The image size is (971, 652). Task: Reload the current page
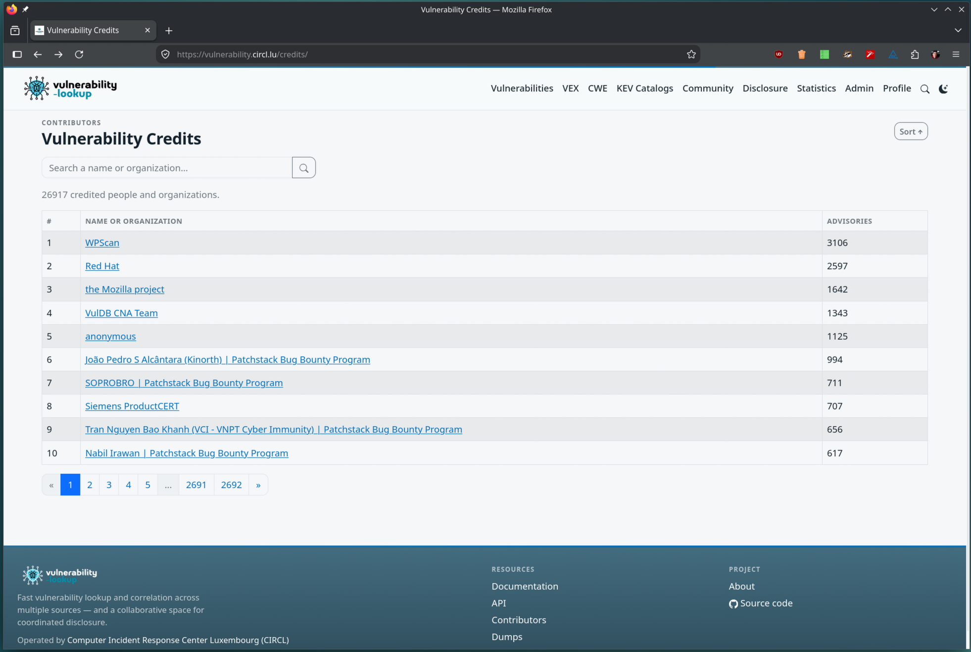point(79,54)
